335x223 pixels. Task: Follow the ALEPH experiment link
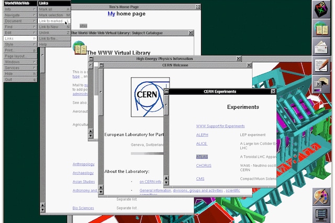pos(202,135)
